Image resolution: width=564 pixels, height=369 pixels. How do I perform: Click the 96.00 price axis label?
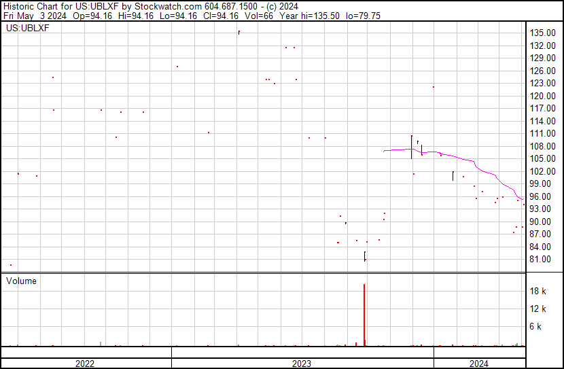540,196
